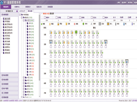
Task: Collapse the A1区 [184] tree node
Action: coord(24,21)
